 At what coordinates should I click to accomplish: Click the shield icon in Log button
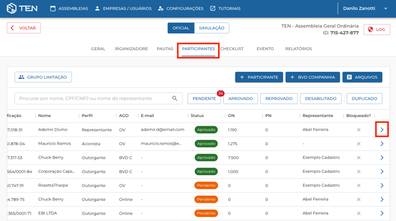[x=370, y=29]
